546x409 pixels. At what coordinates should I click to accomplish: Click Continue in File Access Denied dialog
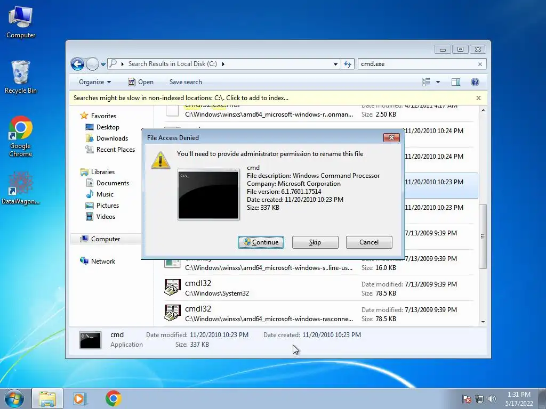pos(261,242)
